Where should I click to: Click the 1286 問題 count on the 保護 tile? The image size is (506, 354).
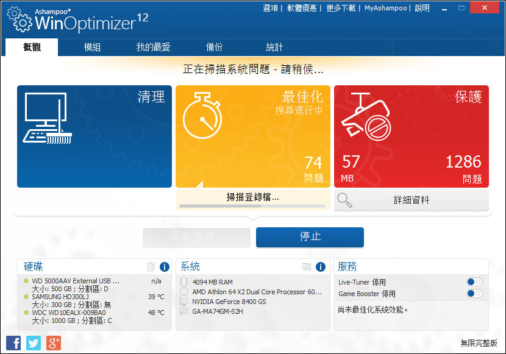point(464,169)
